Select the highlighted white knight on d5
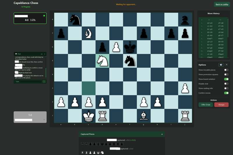Viewport: 233px width, 155px height. [x=103, y=61]
